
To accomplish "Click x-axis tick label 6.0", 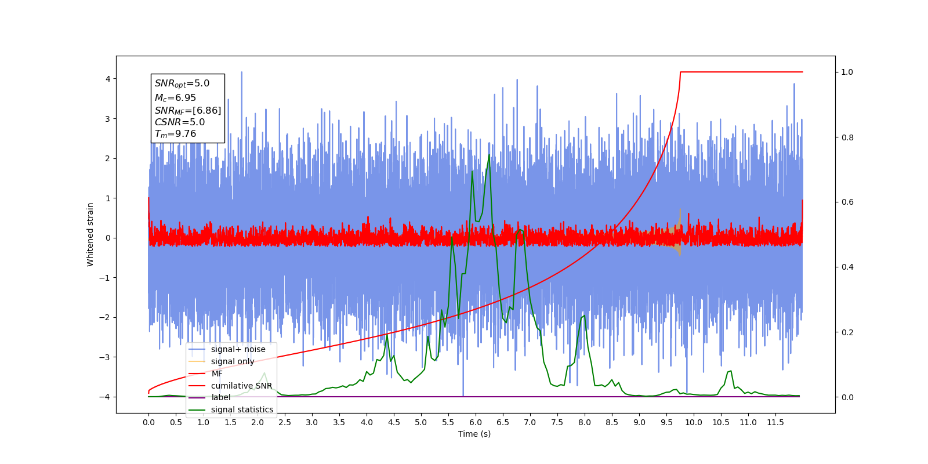I will tap(476, 423).
